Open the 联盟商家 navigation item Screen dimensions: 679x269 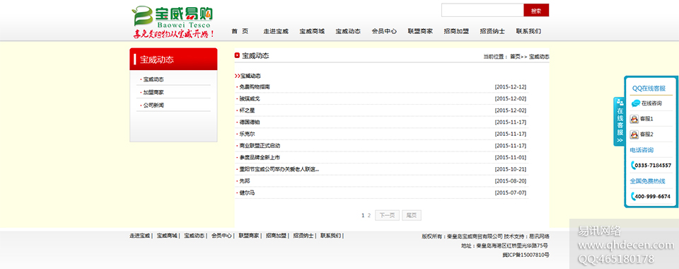pos(420,31)
